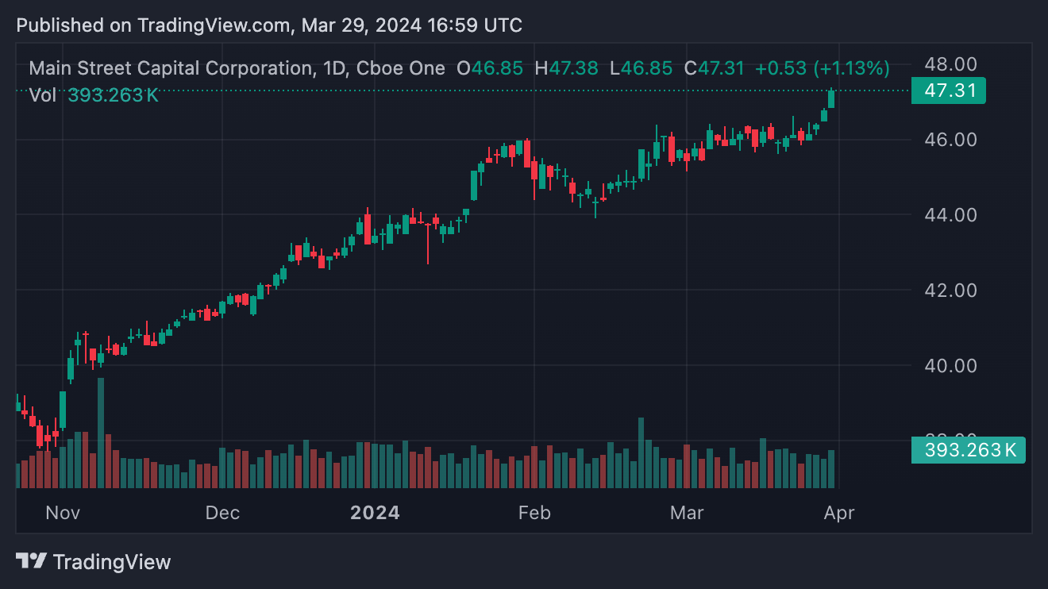Click the 2024 time axis label

point(376,513)
